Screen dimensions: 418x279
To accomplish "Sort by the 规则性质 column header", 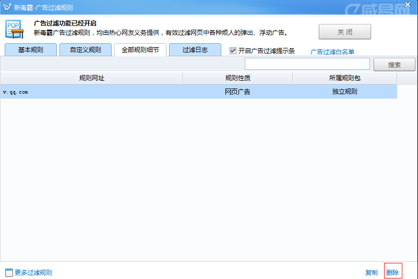I will (x=237, y=78).
